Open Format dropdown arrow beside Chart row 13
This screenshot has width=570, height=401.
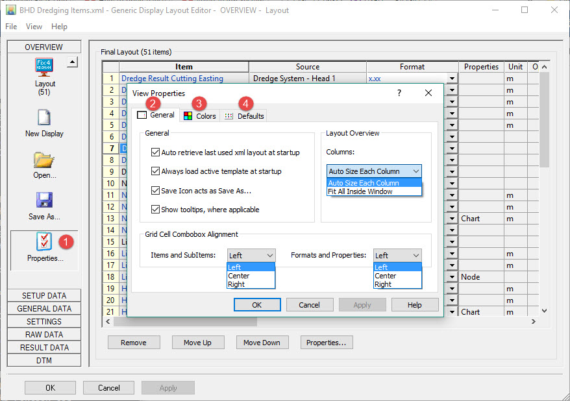(x=452, y=219)
